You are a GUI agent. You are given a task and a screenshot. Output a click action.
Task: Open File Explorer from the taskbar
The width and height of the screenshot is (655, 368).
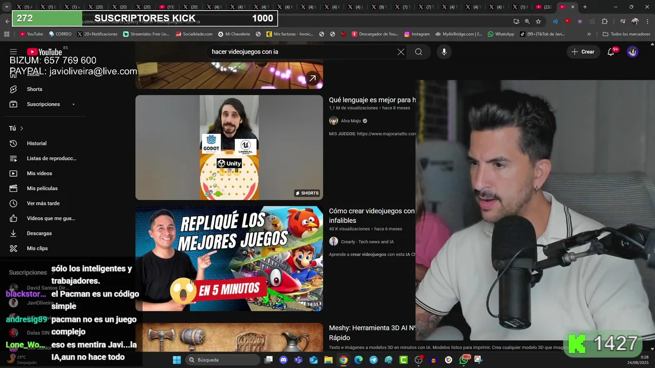pos(329,360)
